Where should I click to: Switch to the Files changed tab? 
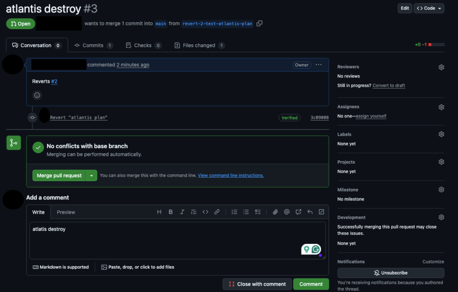(x=199, y=45)
